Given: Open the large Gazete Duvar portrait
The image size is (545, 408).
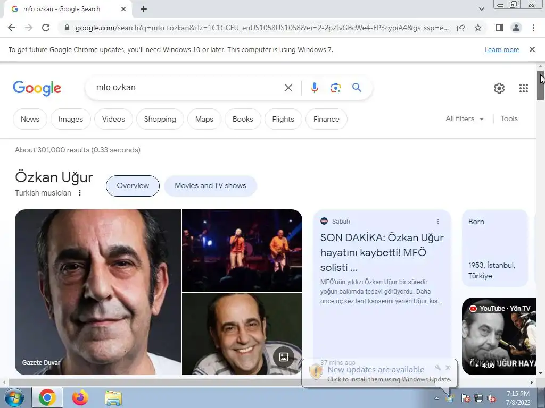Looking at the screenshot, I should pyautogui.click(x=98, y=292).
